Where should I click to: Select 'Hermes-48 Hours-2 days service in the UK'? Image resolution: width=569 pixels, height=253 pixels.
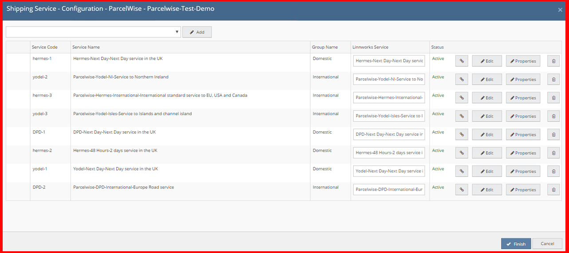tap(115, 150)
